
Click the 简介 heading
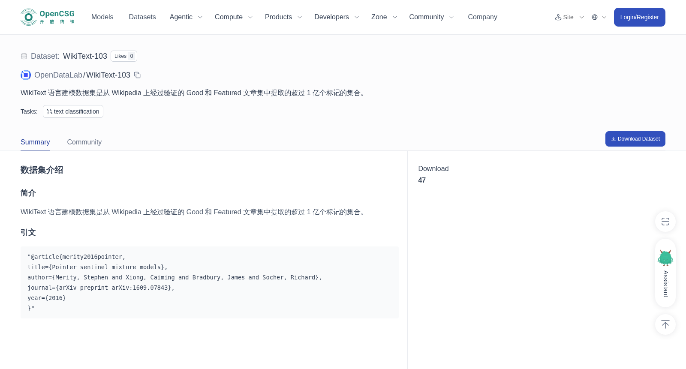28,193
